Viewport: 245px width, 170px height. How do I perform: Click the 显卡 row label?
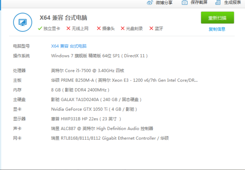[x=17, y=109]
